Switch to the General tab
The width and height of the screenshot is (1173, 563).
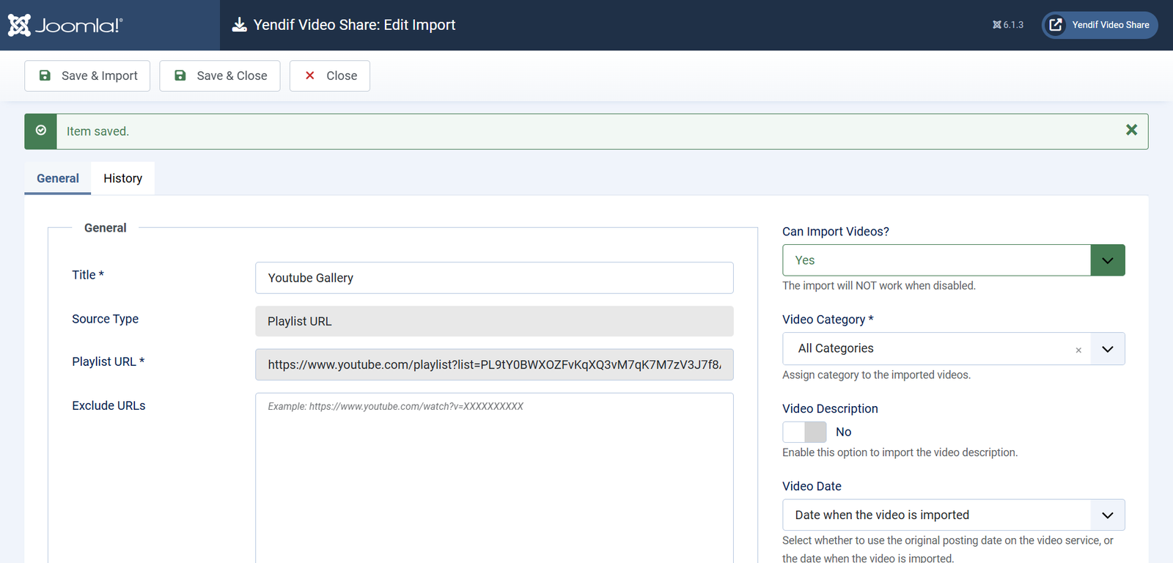click(58, 178)
